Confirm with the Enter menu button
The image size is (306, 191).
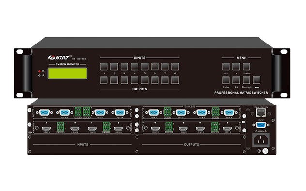pos(226,80)
